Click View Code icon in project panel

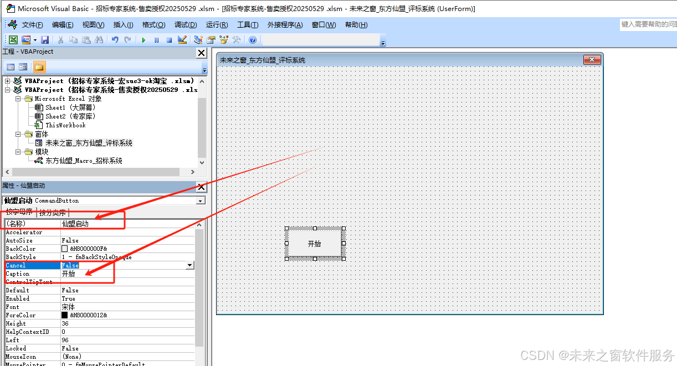pyautogui.click(x=11, y=67)
